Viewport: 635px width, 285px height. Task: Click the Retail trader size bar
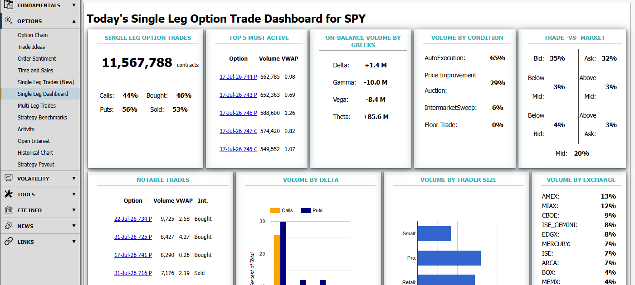(x=446, y=280)
